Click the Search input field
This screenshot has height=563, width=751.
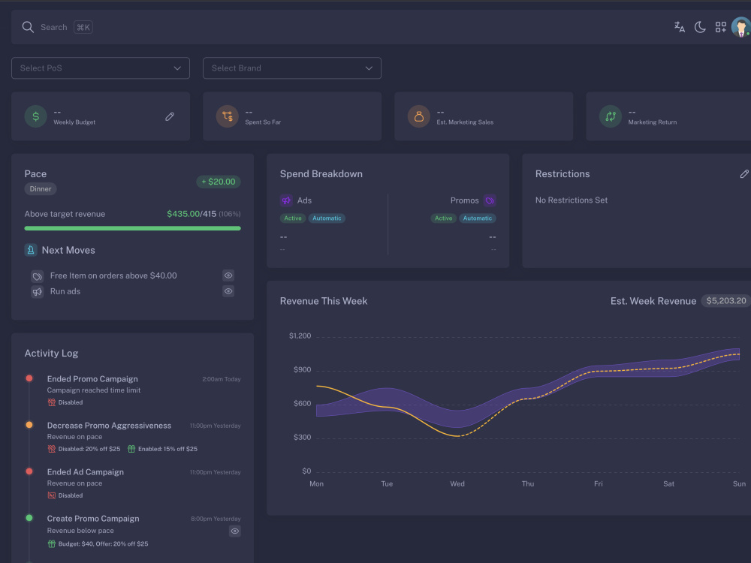53,27
